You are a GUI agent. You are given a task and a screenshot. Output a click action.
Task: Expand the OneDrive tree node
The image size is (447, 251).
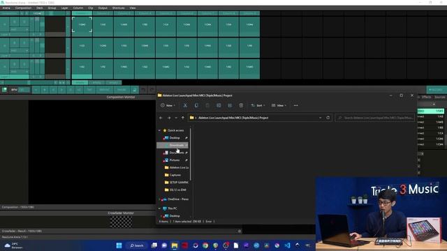coord(159,199)
